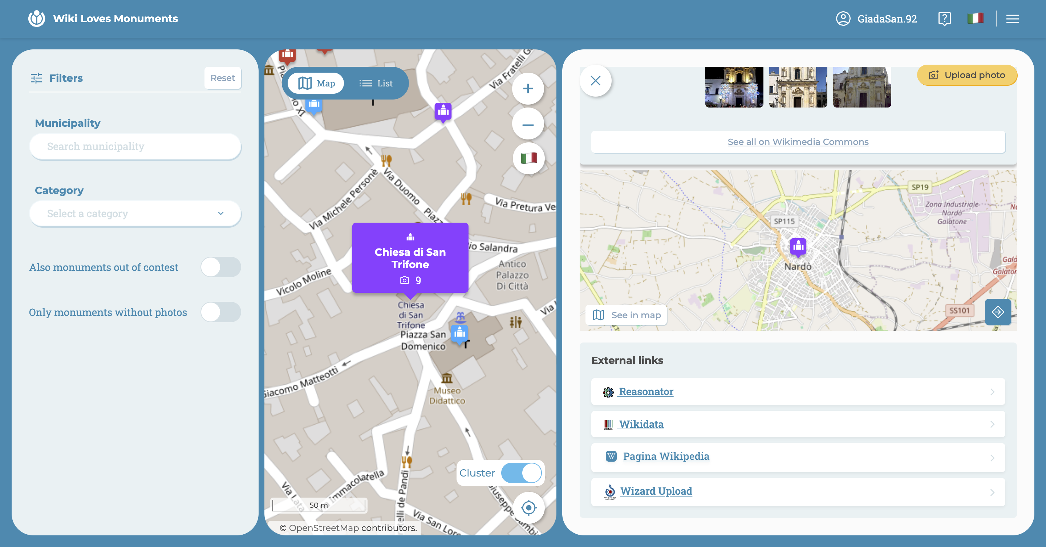
Task: Click the Upload photo button
Action: click(x=966, y=75)
